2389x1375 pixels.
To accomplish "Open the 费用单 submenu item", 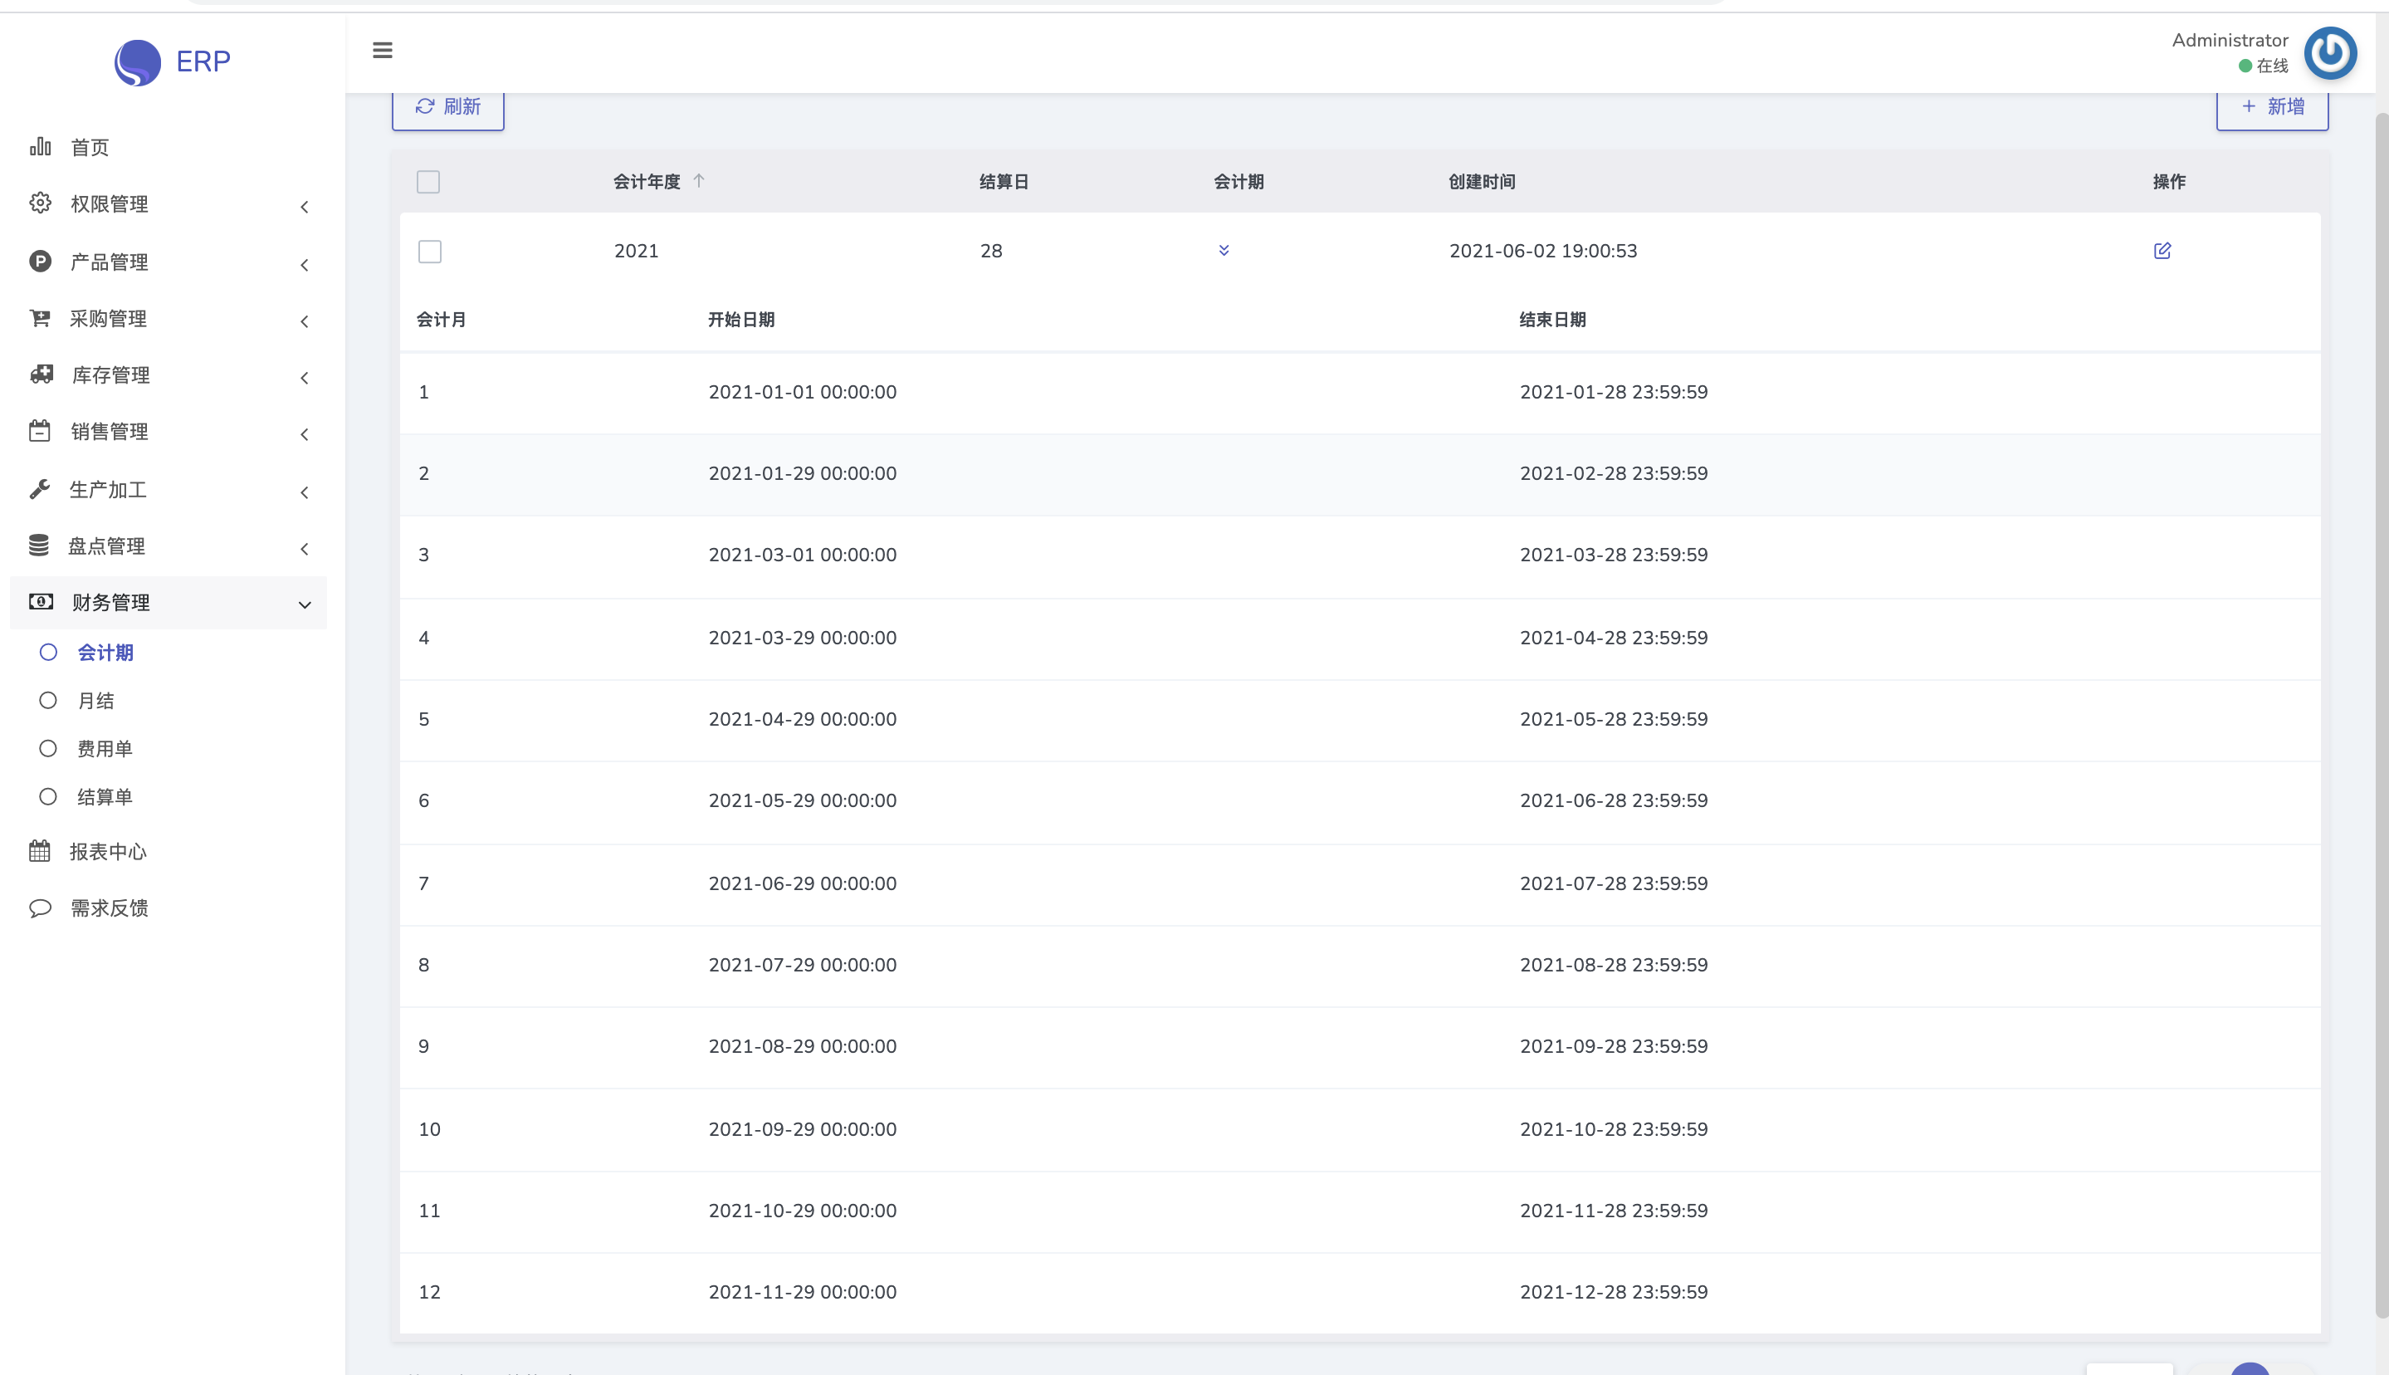I will (x=104, y=749).
